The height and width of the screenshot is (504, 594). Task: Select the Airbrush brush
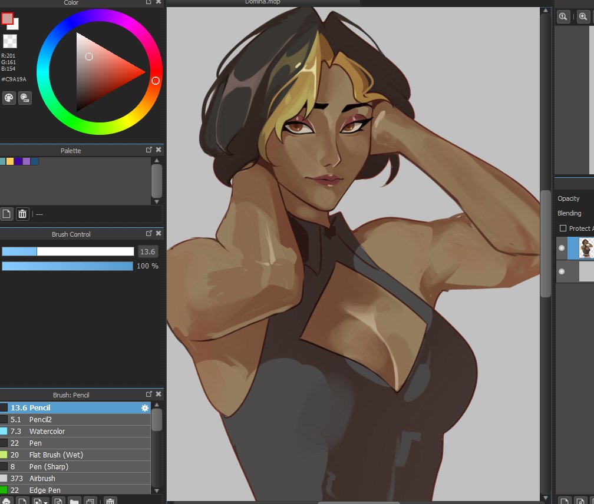75,478
